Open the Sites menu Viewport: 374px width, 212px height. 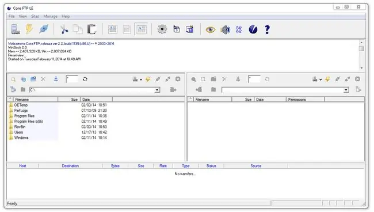point(35,16)
